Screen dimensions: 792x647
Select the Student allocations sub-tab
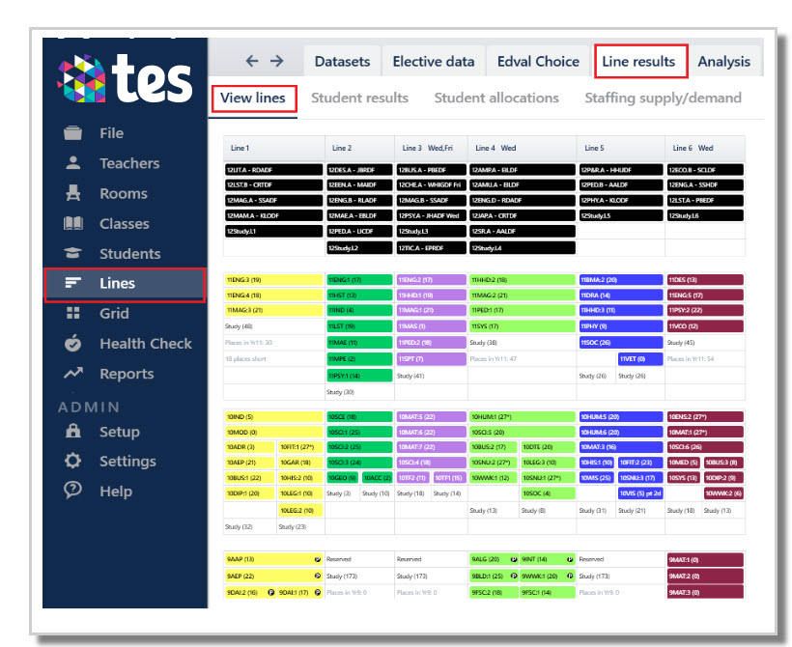[x=496, y=98]
